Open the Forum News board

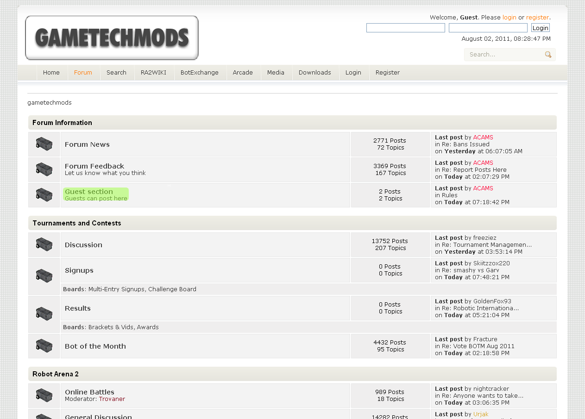click(x=88, y=144)
